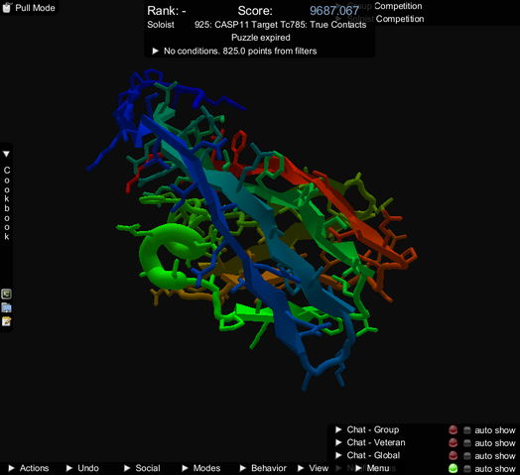This screenshot has width=520, height=475.
Task: Click the green status light in bottom row
Action: 453,468
